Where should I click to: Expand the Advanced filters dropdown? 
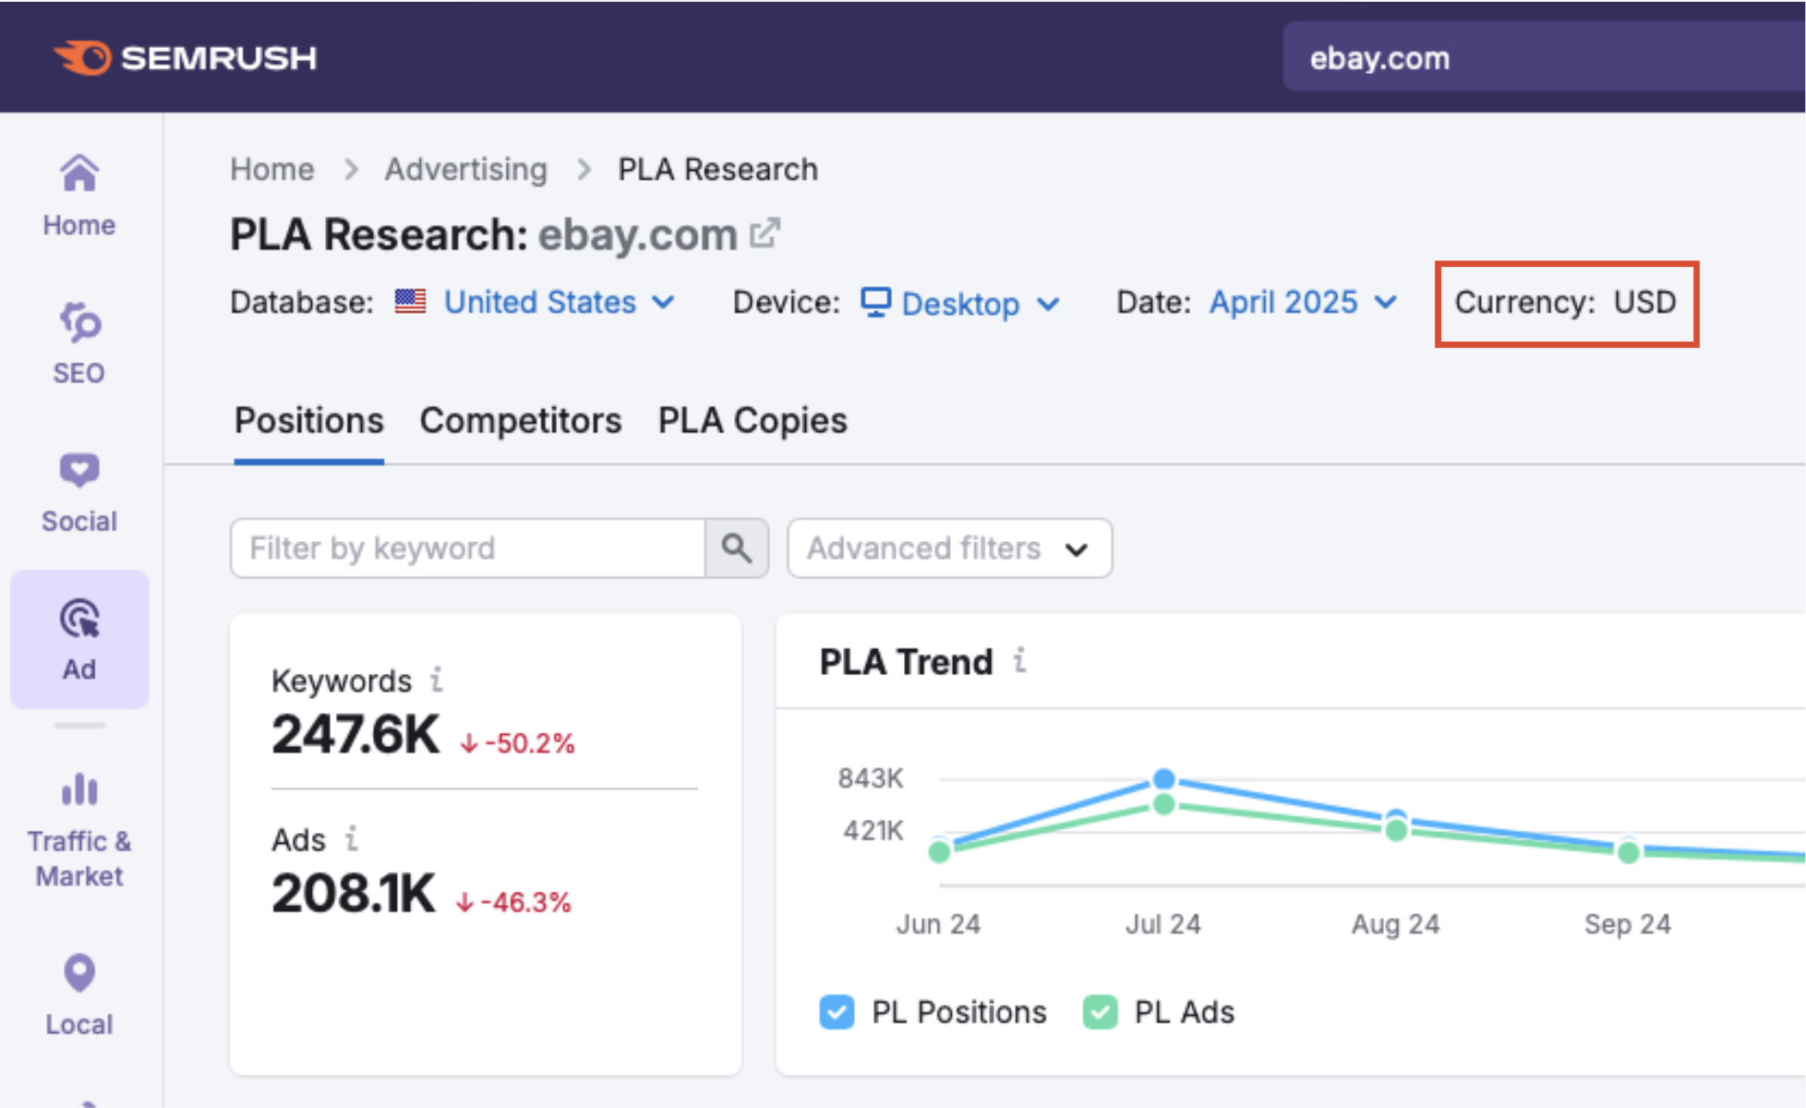948,548
